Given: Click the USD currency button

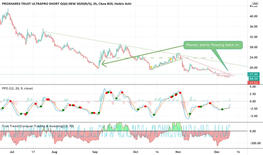Looking at the screenshot, I should [x=255, y=3].
